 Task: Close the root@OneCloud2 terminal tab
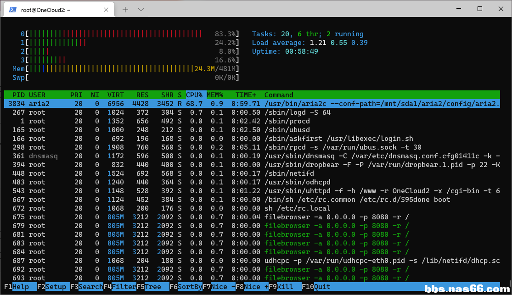pos(107,9)
